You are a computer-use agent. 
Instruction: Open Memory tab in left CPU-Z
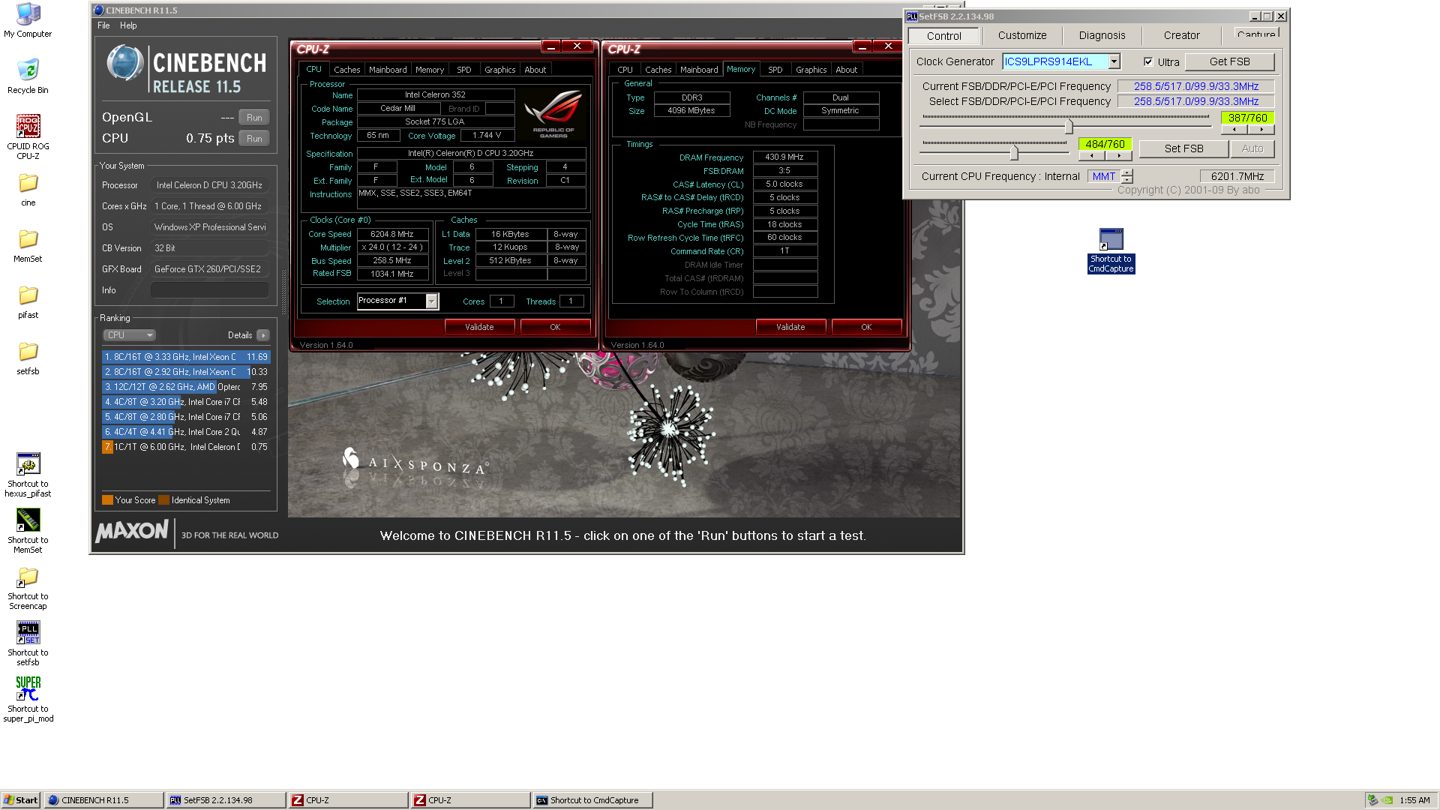coord(430,70)
